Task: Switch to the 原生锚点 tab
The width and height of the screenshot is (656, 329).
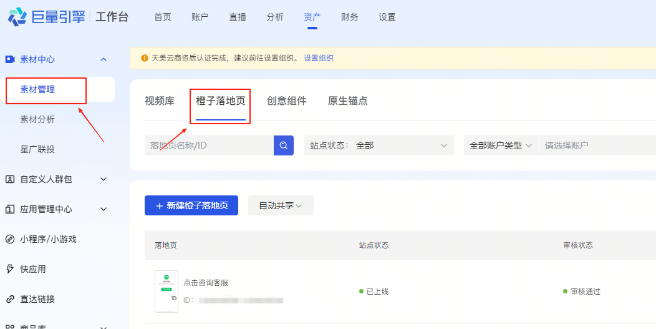Action: (x=348, y=101)
